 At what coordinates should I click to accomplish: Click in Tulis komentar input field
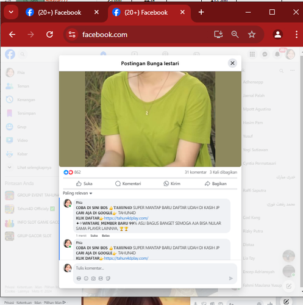click(155, 268)
